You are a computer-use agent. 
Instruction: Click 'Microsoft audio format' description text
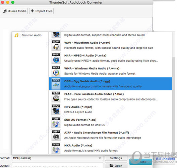[x=109, y=48]
